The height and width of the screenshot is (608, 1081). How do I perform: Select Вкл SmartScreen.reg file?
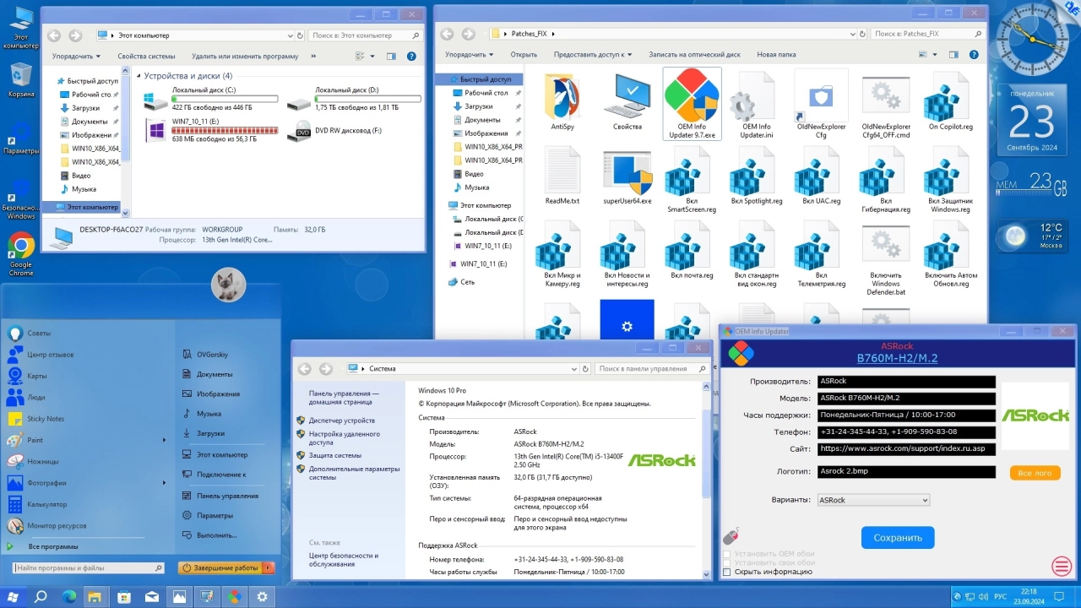[x=692, y=179]
